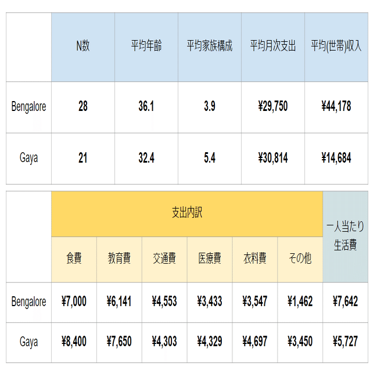377x377 pixels.
Task: Select clothing cost ¥3,547
Action: point(254,301)
